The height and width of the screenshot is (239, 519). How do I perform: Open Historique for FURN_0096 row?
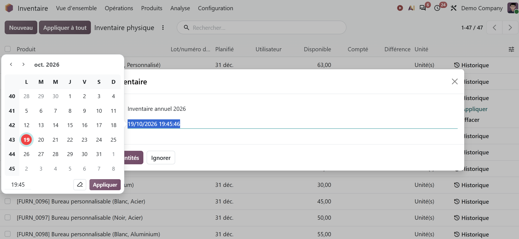tap(471, 202)
